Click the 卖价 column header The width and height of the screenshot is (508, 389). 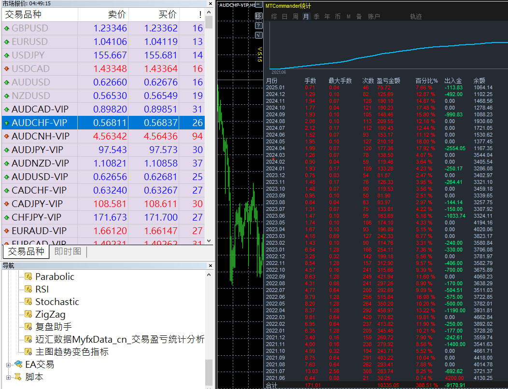[x=103, y=14]
